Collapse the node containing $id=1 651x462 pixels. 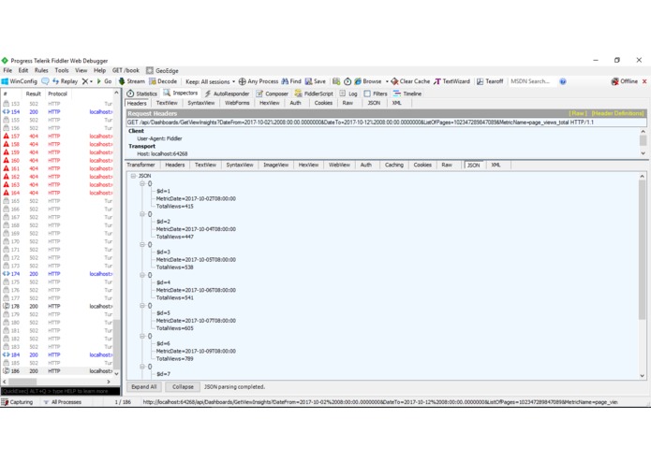pos(142,183)
